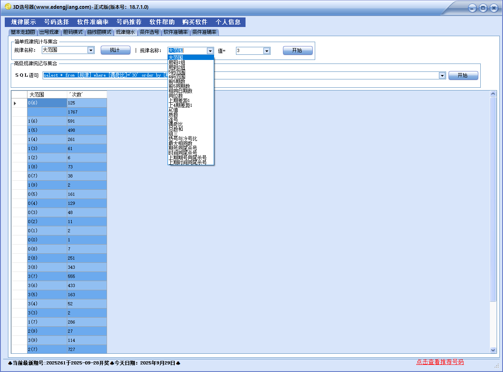503x372 pixels.
Task: Click the gold coin app icon in title bar
Action: (x=8, y=7)
